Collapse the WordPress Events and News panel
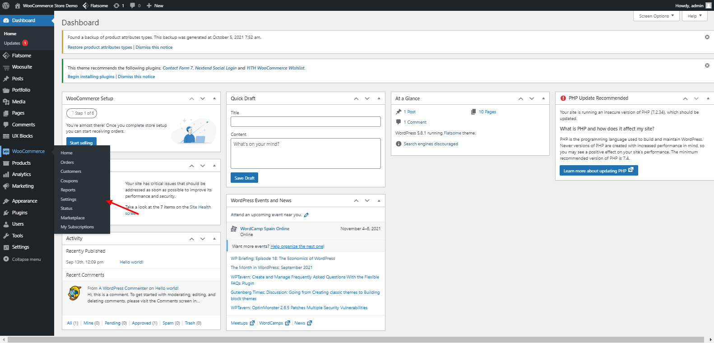Viewport: 714px width, 343px height. (379, 200)
